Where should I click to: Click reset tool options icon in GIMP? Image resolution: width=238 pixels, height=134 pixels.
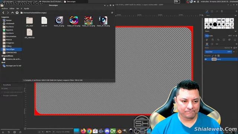[x=20, y=132]
